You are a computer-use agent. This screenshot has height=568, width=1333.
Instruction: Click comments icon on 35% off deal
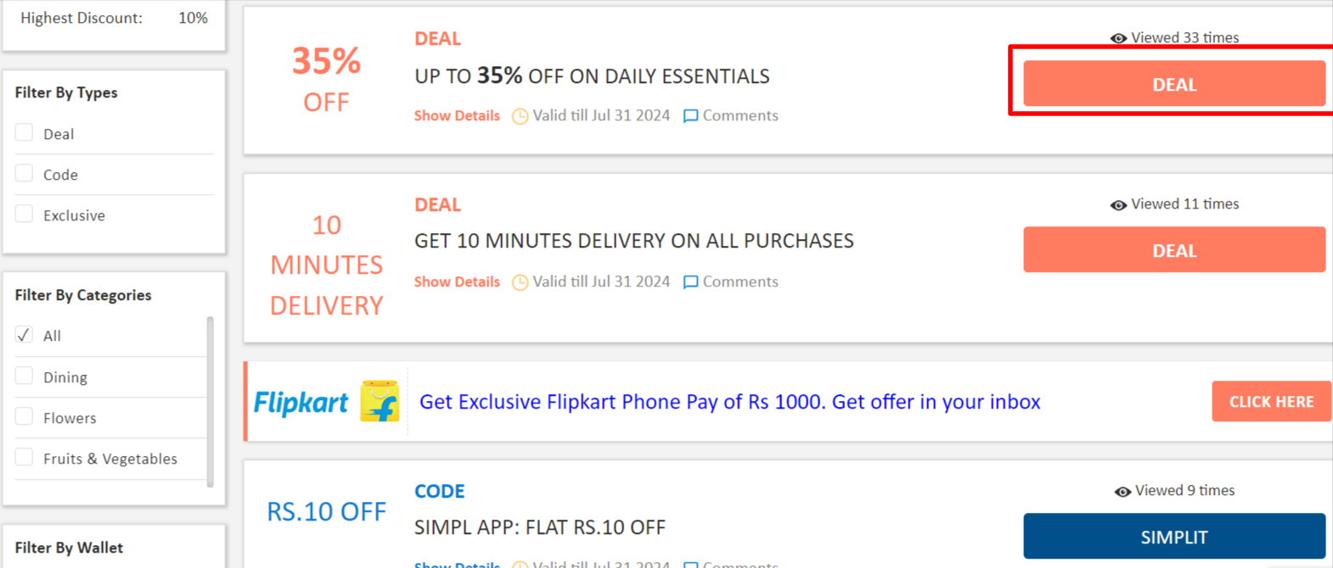click(691, 116)
